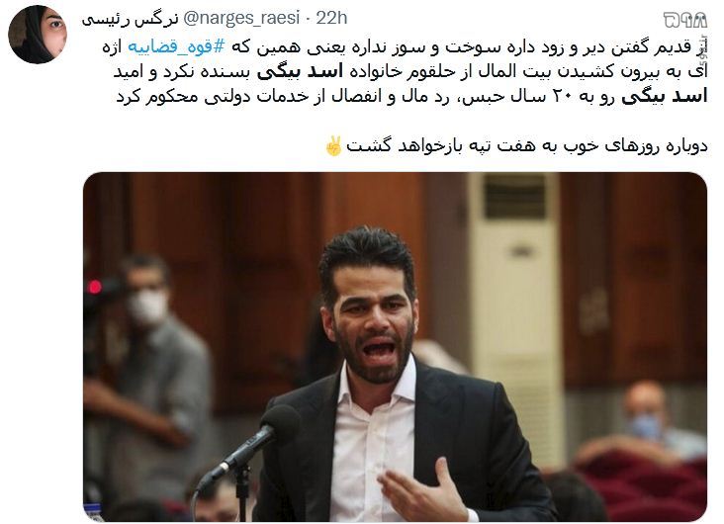Open Narges Raesi's round profile avatar

point(38,35)
